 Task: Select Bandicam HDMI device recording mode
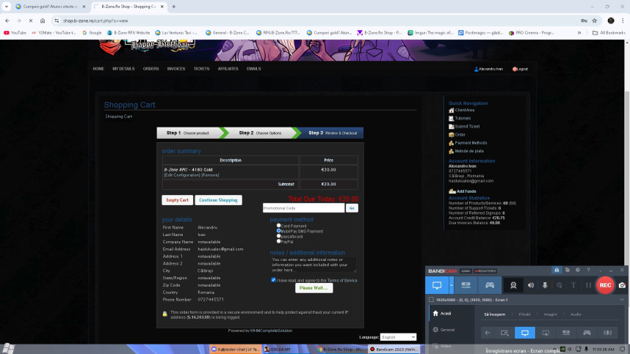click(x=466, y=285)
